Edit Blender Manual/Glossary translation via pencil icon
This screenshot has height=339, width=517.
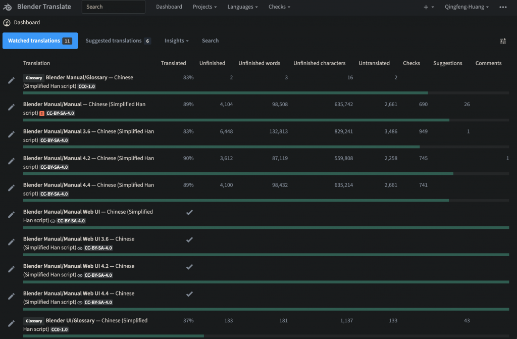tap(11, 80)
